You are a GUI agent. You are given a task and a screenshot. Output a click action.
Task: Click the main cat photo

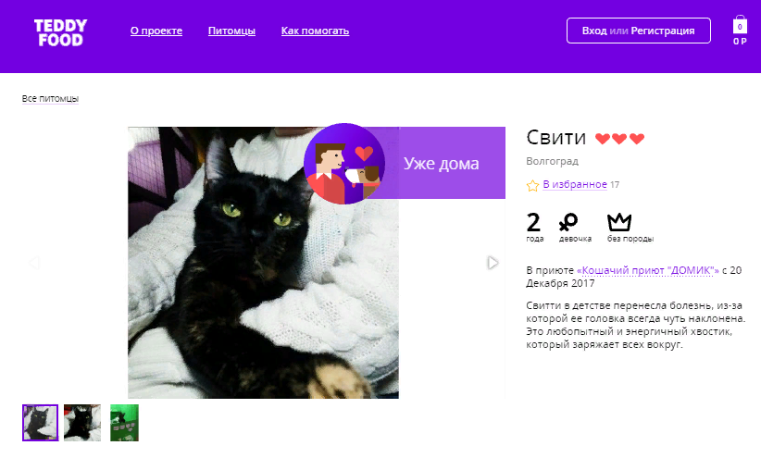(x=263, y=263)
